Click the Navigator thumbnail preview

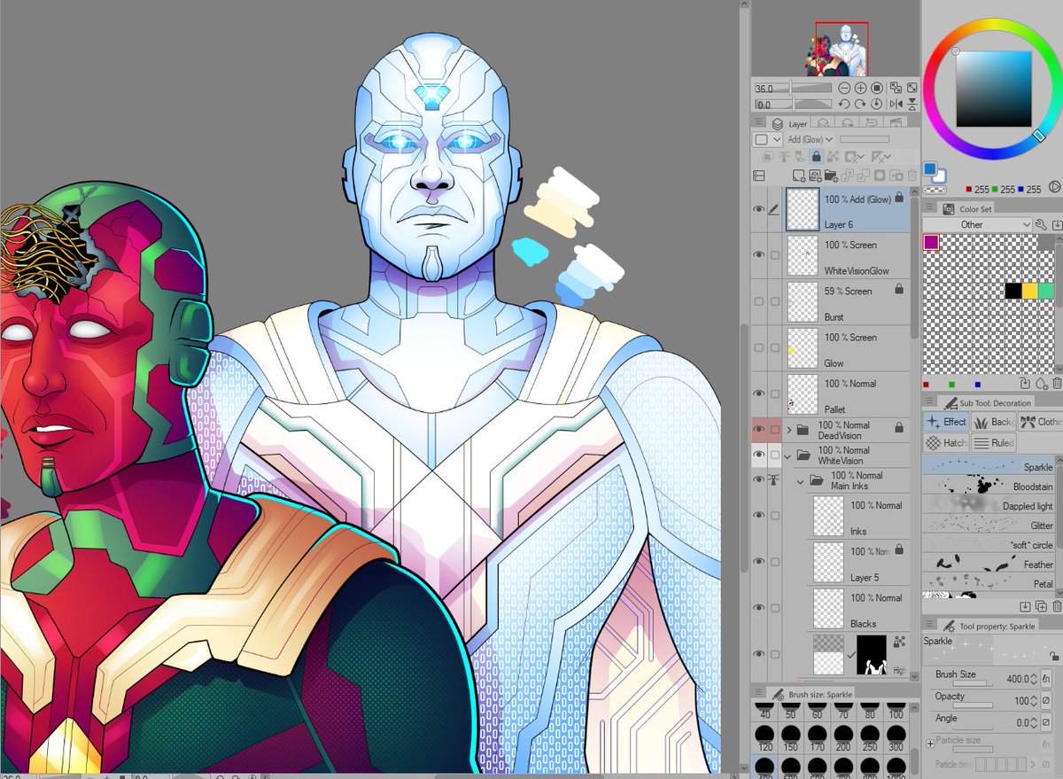pyautogui.click(x=836, y=50)
